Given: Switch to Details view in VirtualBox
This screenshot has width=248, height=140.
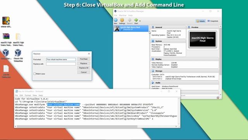Looking at the screenshot, I should pyautogui.click(x=201, y=21).
